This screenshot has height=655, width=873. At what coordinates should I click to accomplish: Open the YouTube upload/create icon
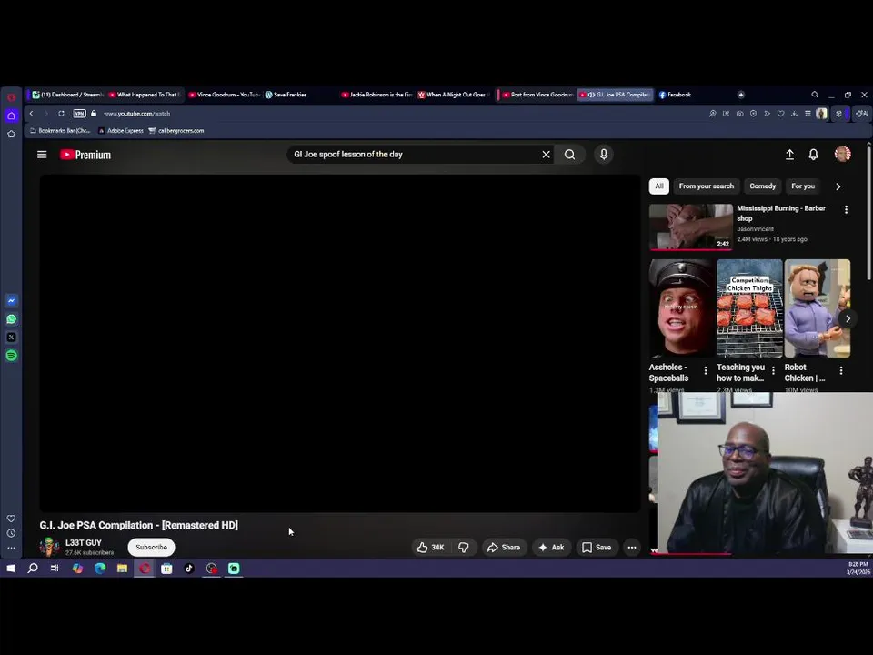[x=789, y=155]
